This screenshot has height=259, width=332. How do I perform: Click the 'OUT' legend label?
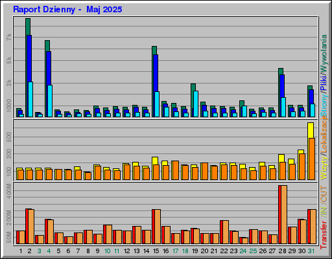324,194
